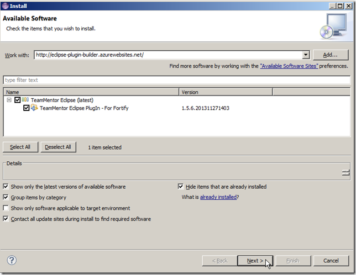Click the Details pane more button
The width and height of the screenshot is (356, 275).
[345, 172]
